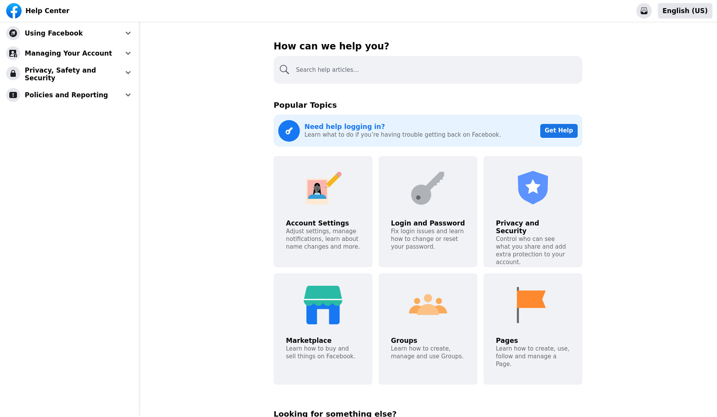
Task: Click the Marketplace storefront illustration
Action: pos(323,305)
